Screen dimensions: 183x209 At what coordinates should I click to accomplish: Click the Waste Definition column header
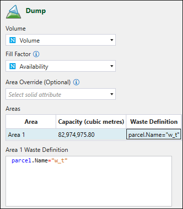coord(154,122)
